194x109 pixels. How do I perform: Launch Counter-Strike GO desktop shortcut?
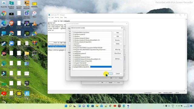27,4
